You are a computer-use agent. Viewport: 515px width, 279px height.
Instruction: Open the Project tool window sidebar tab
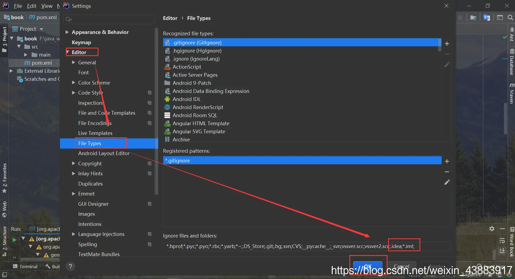click(4, 39)
